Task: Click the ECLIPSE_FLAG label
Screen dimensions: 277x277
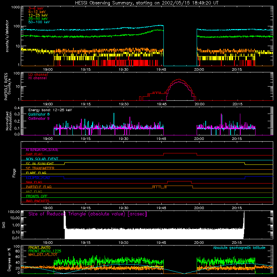Action: [x=38, y=178]
